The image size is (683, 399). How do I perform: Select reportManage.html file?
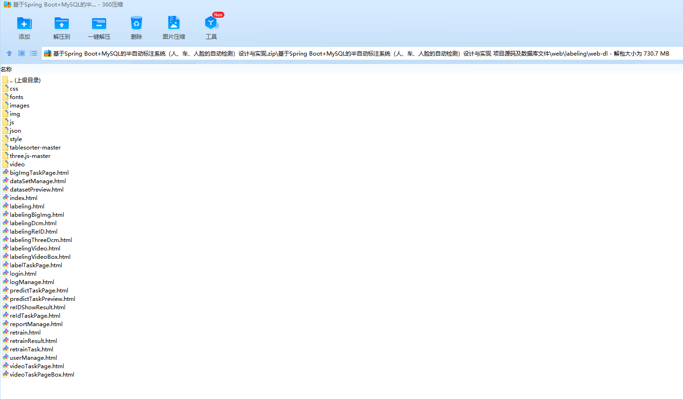32,324
